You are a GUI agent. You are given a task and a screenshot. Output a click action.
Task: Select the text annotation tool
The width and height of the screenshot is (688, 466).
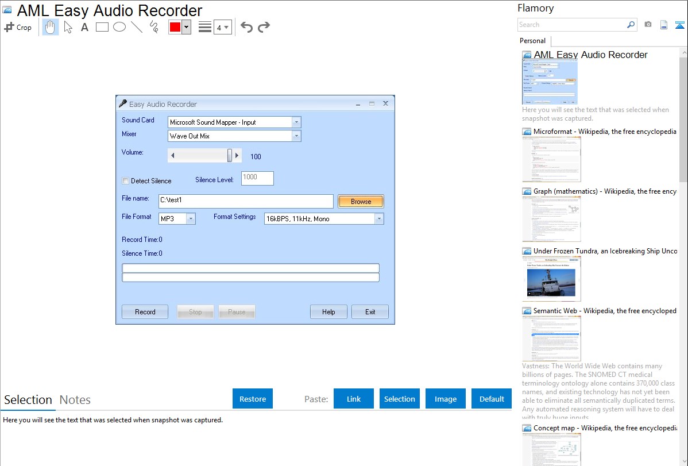coord(84,27)
